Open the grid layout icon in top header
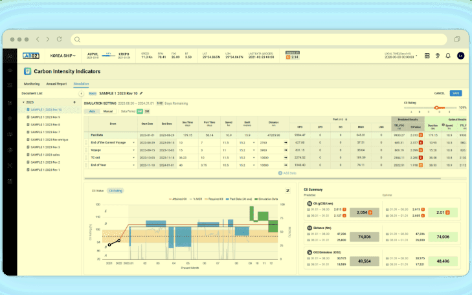 (428, 56)
